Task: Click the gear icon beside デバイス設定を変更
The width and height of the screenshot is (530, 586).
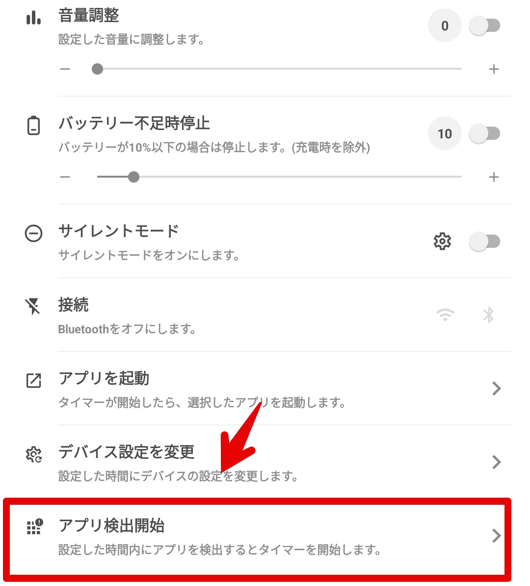Action: coord(34,454)
